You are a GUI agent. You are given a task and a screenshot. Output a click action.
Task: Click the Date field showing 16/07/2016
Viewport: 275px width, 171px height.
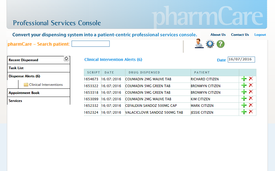pyautogui.click(x=241, y=59)
